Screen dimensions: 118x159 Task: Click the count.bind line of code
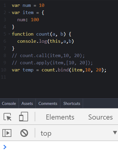click(59, 70)
